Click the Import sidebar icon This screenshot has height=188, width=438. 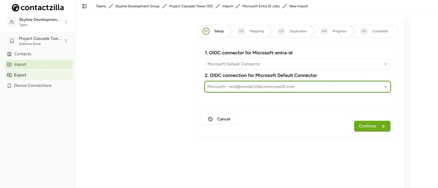pyautogui.click(x=9, y=64)
